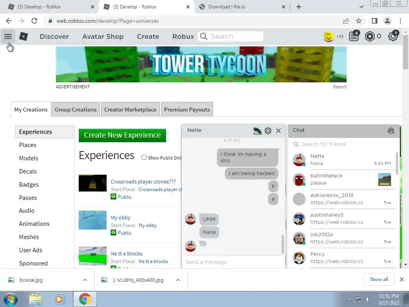Toggle the browser side panel
Image resolution: width=409 pixels, height=307 pixels.
(x=375, y=21)
